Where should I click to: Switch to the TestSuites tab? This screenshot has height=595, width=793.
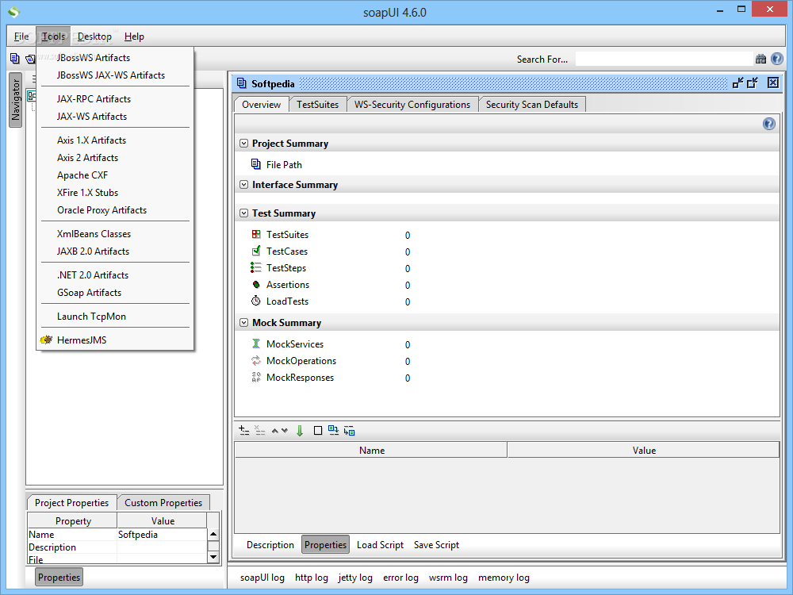tap(318, 104)
